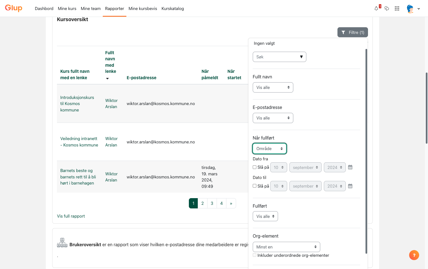Image resolution: width=428 pixels, height=269 pixels.
Task: Enable the Dato fra Slå på checkbox
Action: coord(254,167)
